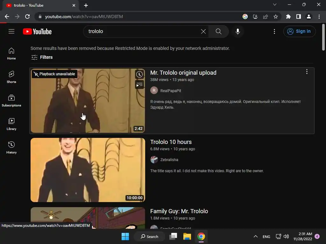Click the magnifier search button

point(218,31)
